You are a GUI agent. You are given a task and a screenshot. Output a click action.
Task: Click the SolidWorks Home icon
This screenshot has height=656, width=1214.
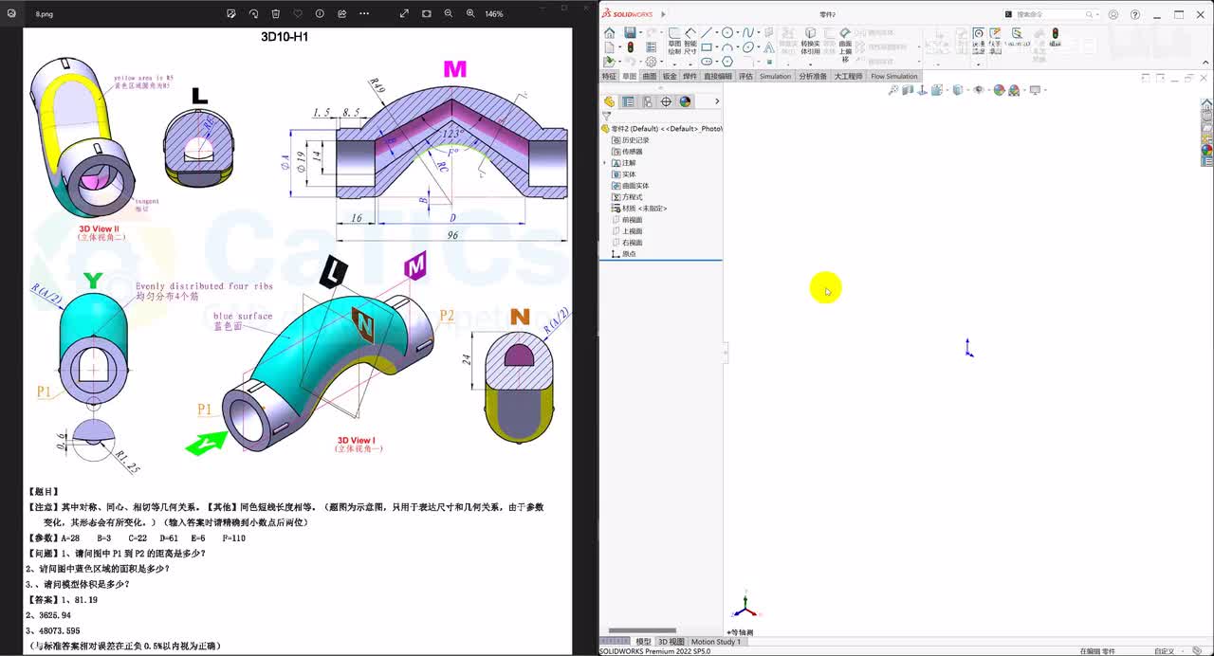(x=609, y=32)
